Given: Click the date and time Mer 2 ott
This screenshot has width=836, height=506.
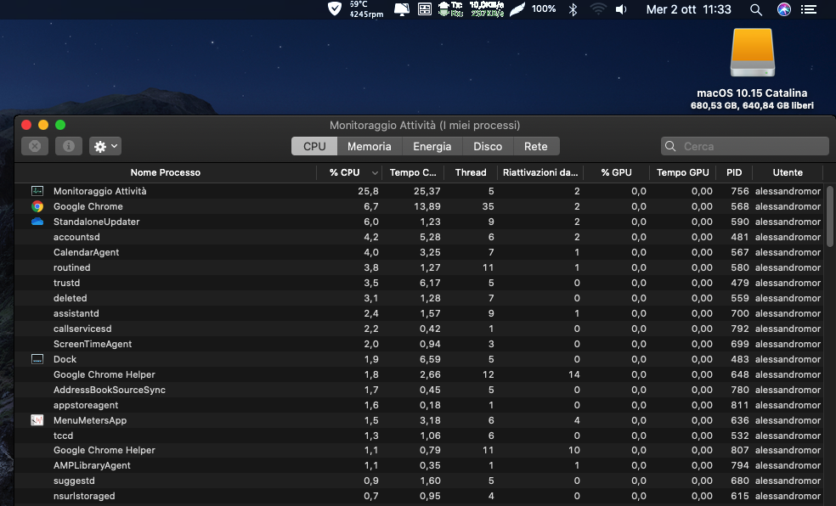Looking at the screenshot, I should tap(689, 9).
